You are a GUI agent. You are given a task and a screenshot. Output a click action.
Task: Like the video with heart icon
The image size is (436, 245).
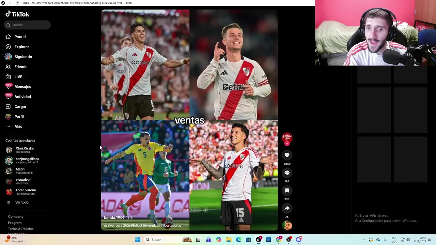tap(287, 155)
